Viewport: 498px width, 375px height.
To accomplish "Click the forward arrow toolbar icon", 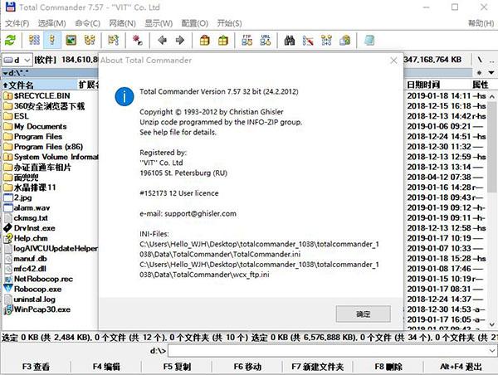I will (x=179, y=40).
